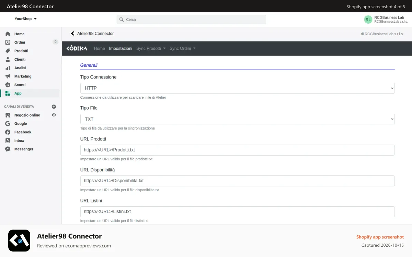
Task: Click the Generali section heading
Action: click(89, 65)
